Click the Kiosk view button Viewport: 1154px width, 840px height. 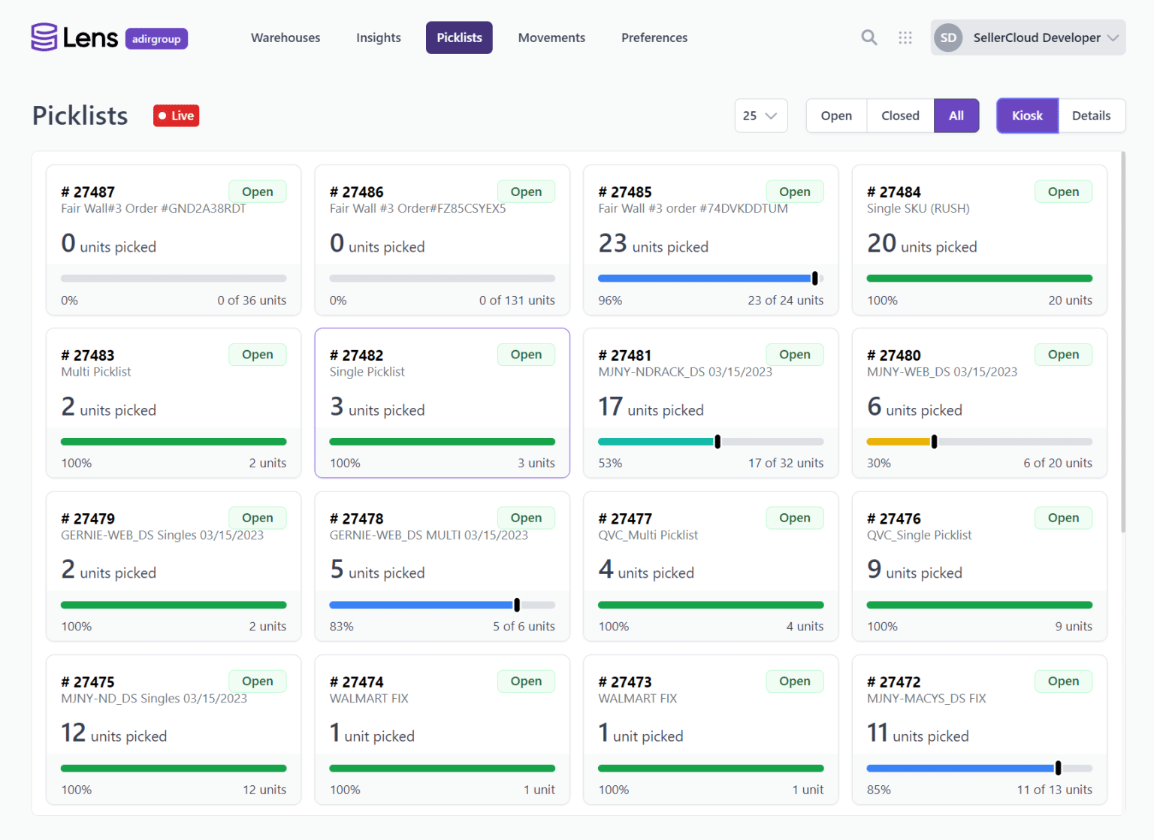point(1027,116)
